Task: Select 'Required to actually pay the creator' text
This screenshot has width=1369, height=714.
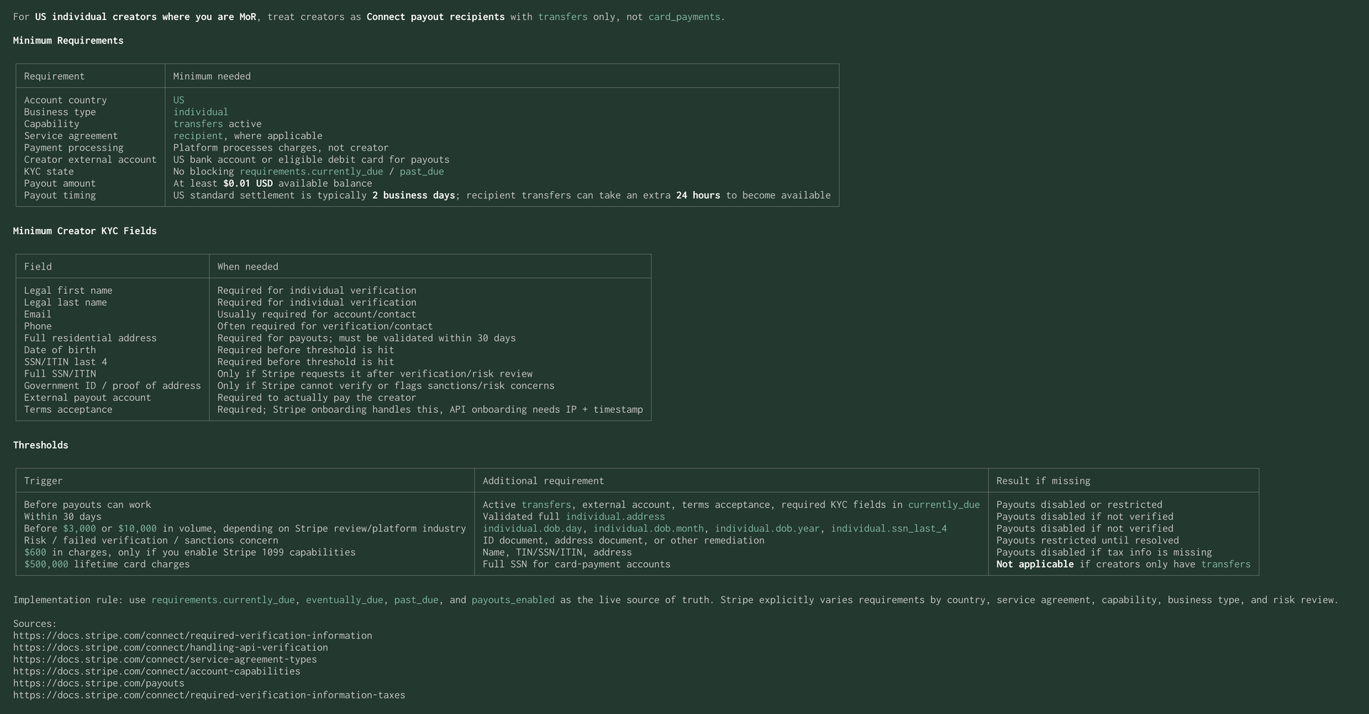Action: [317, 398]
